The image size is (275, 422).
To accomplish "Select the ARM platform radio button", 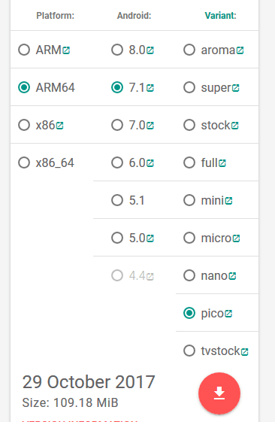I will [24, 50].
